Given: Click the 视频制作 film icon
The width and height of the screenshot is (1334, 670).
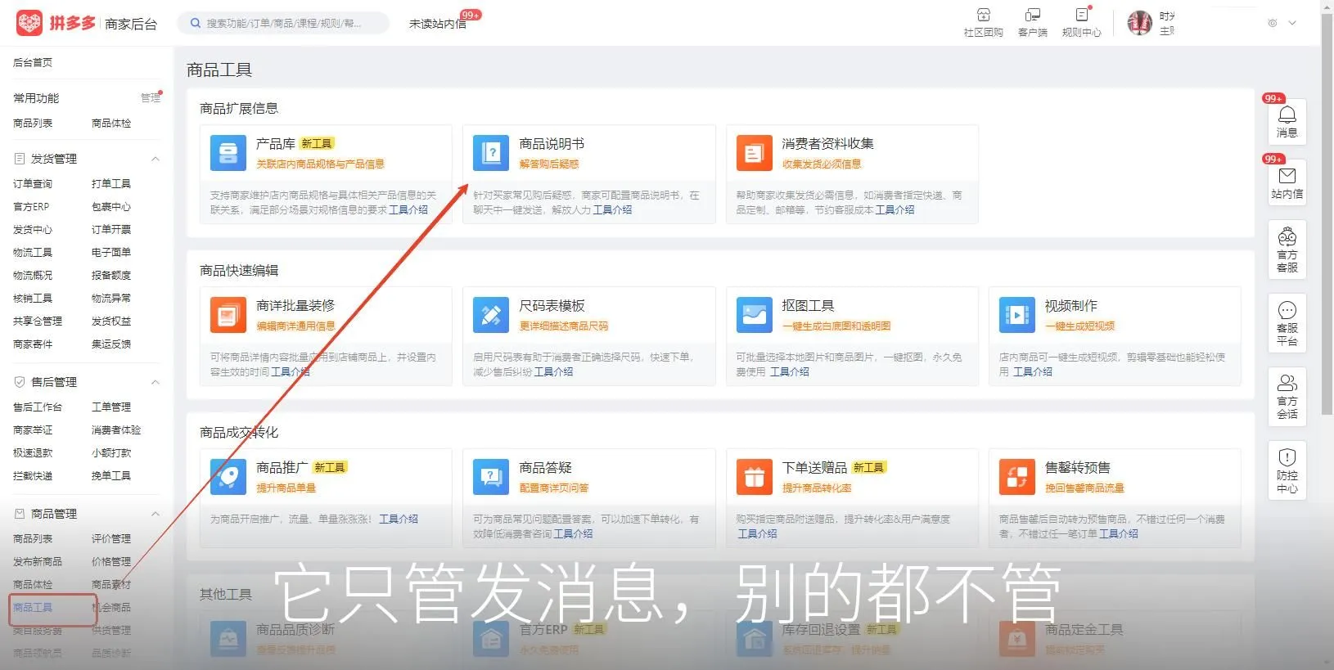Looking at the screenshot, I should coord(1017,315).
